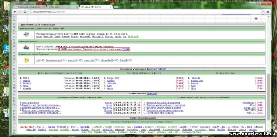Viewport: 277px width, 137px height.
Task: Click SkyPro in today's visitors list
Action: click(x=42, y=130)
